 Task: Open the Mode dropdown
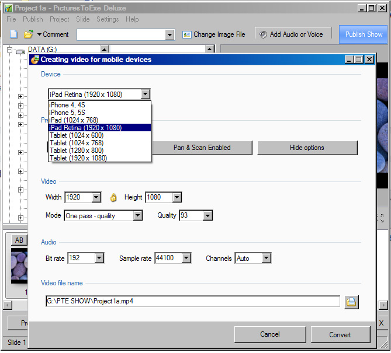click(137, 216)
